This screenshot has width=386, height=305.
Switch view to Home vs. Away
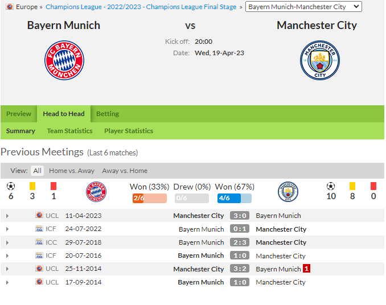[x=72, y=171]
